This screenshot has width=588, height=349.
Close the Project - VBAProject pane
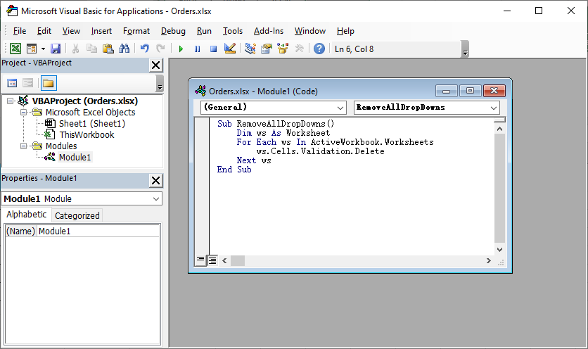155,65
